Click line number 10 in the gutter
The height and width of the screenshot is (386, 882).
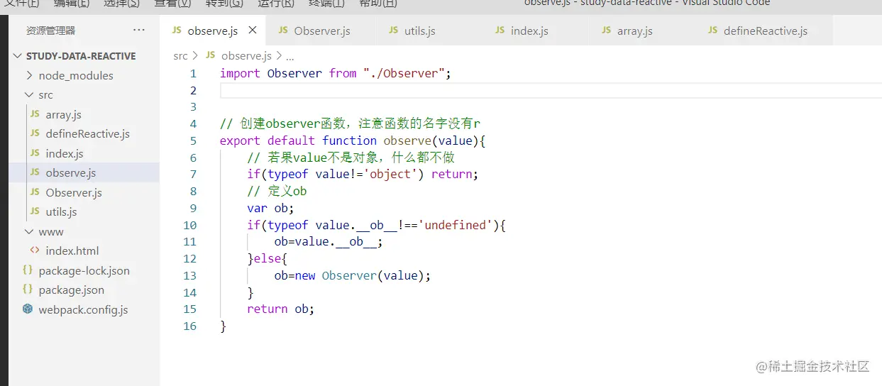pyautogui.click(x=189, y=225)
